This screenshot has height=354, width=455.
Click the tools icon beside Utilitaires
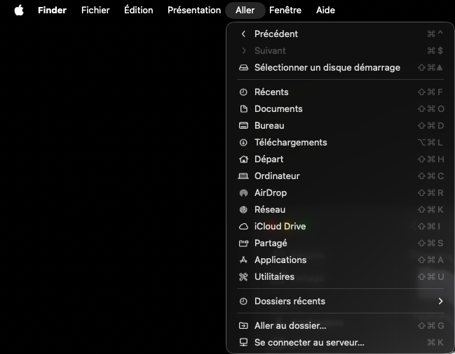(x=243, y=277)
